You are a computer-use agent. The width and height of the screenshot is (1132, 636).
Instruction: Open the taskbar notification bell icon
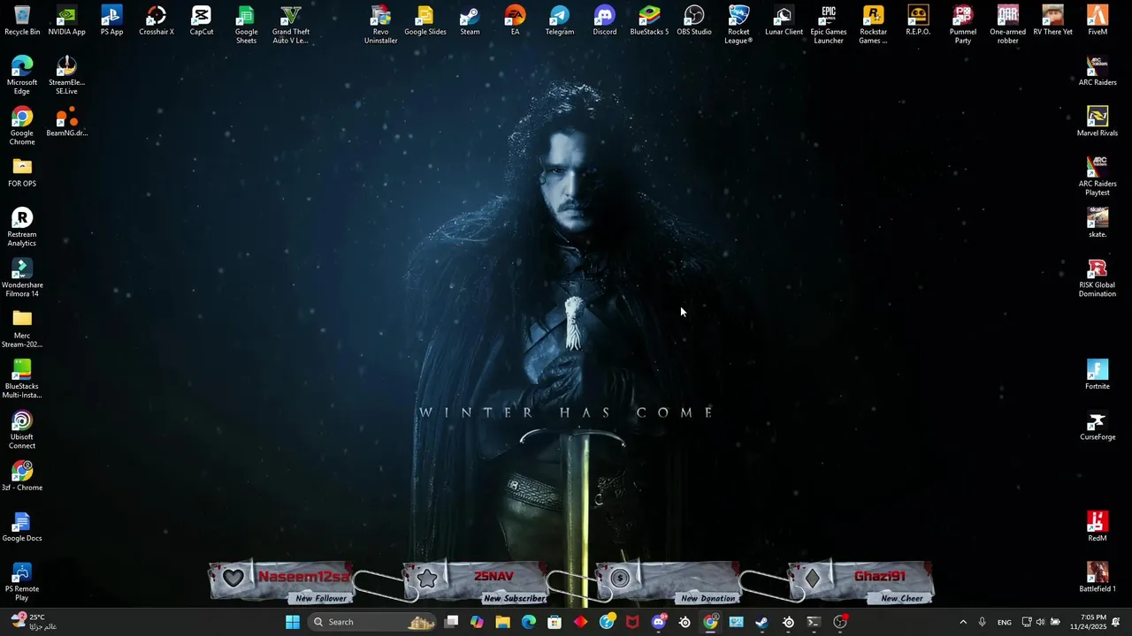(1115, 622)
